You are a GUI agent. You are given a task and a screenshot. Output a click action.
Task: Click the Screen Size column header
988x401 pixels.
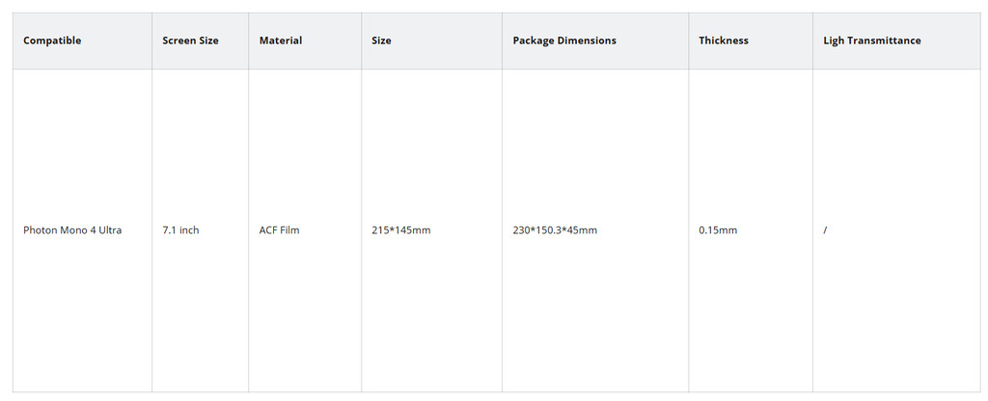click(x=190, y=40)
